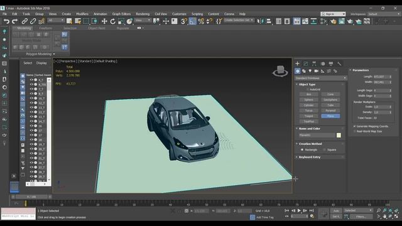
Task: Activate the Unlink Selection tool
Action: [x=33, y=21]
